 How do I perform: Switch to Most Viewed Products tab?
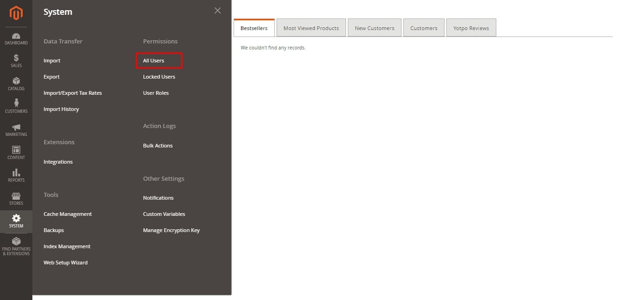tap(311, 28)
